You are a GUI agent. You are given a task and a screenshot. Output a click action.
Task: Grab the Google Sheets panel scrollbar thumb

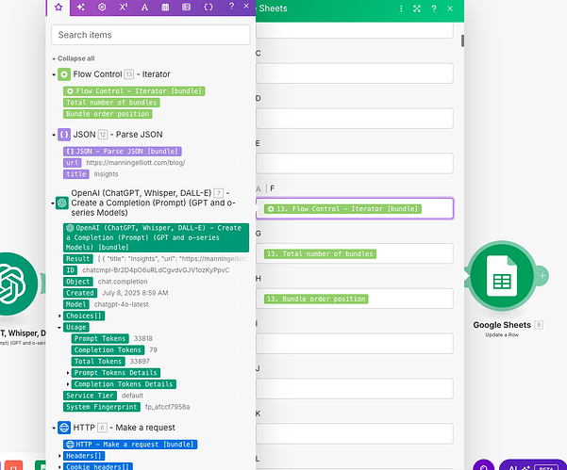click(x=462, y=41)
